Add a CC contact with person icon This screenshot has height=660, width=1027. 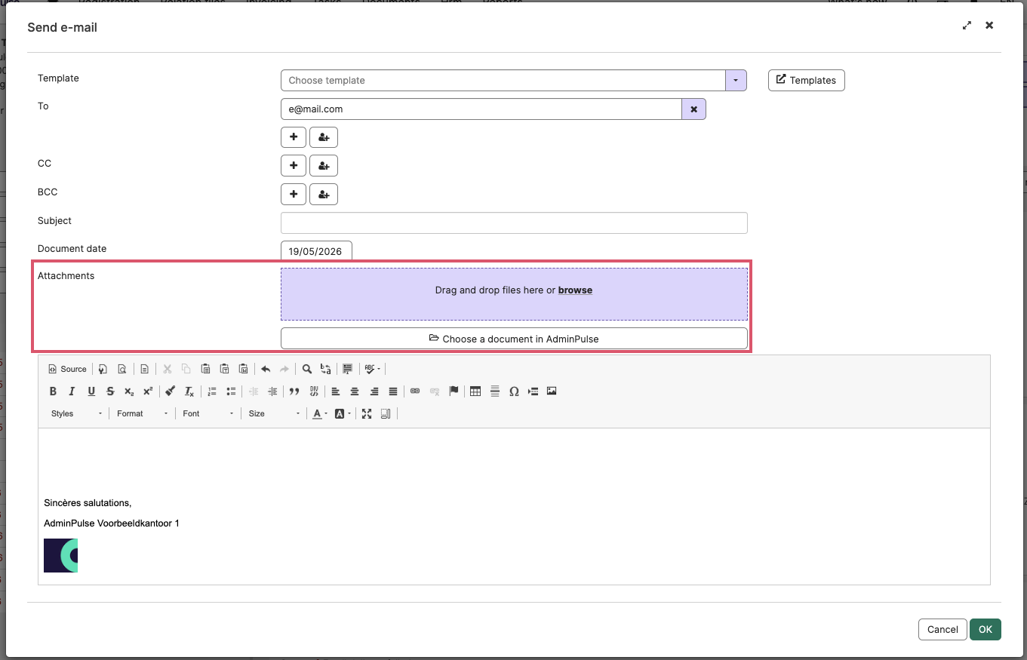pos(324,165)
